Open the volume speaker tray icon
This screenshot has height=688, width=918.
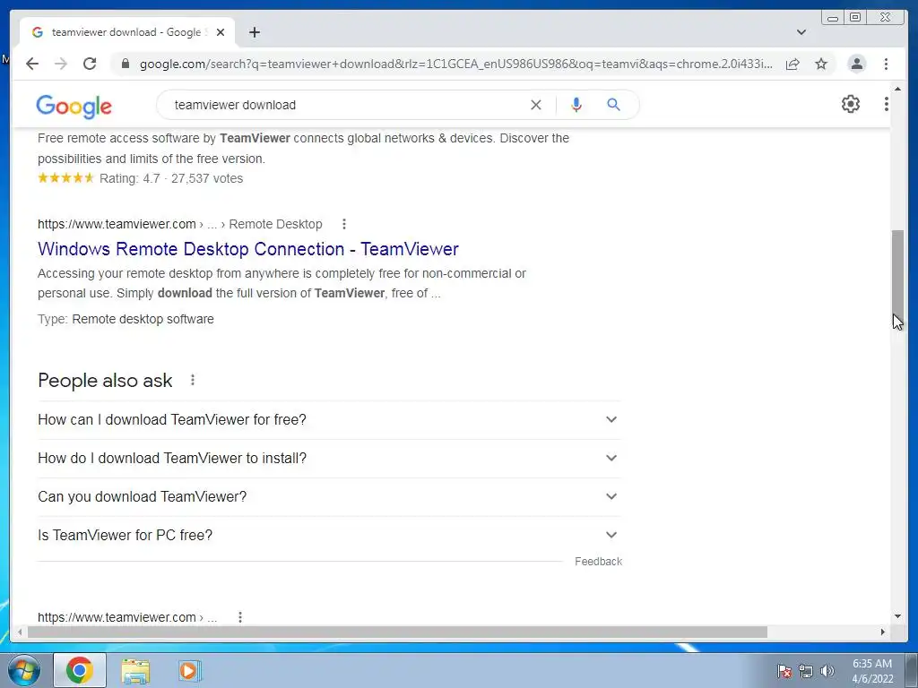[x=827, y=671]
